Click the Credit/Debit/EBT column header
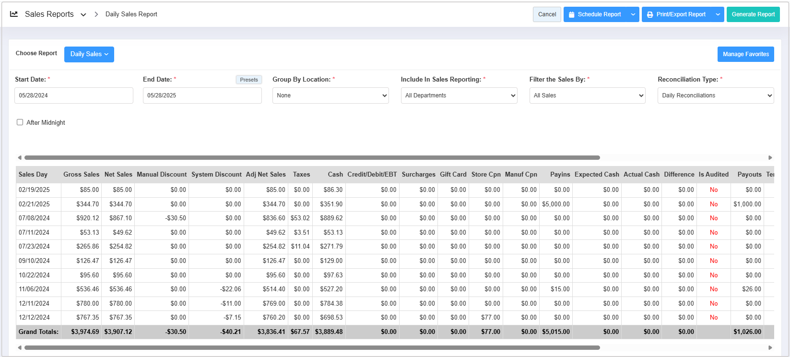 click(372, 175)
